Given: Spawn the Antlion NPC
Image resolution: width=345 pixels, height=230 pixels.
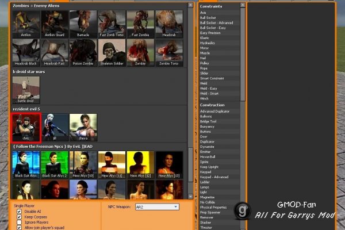Looking at the screenshot, I should (26, 24).
